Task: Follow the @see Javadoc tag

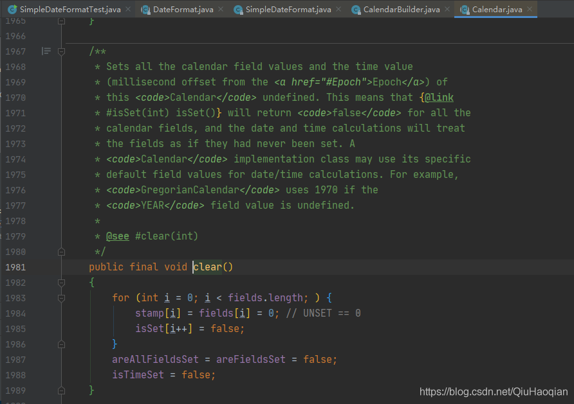Action: [x=118, y=236]
